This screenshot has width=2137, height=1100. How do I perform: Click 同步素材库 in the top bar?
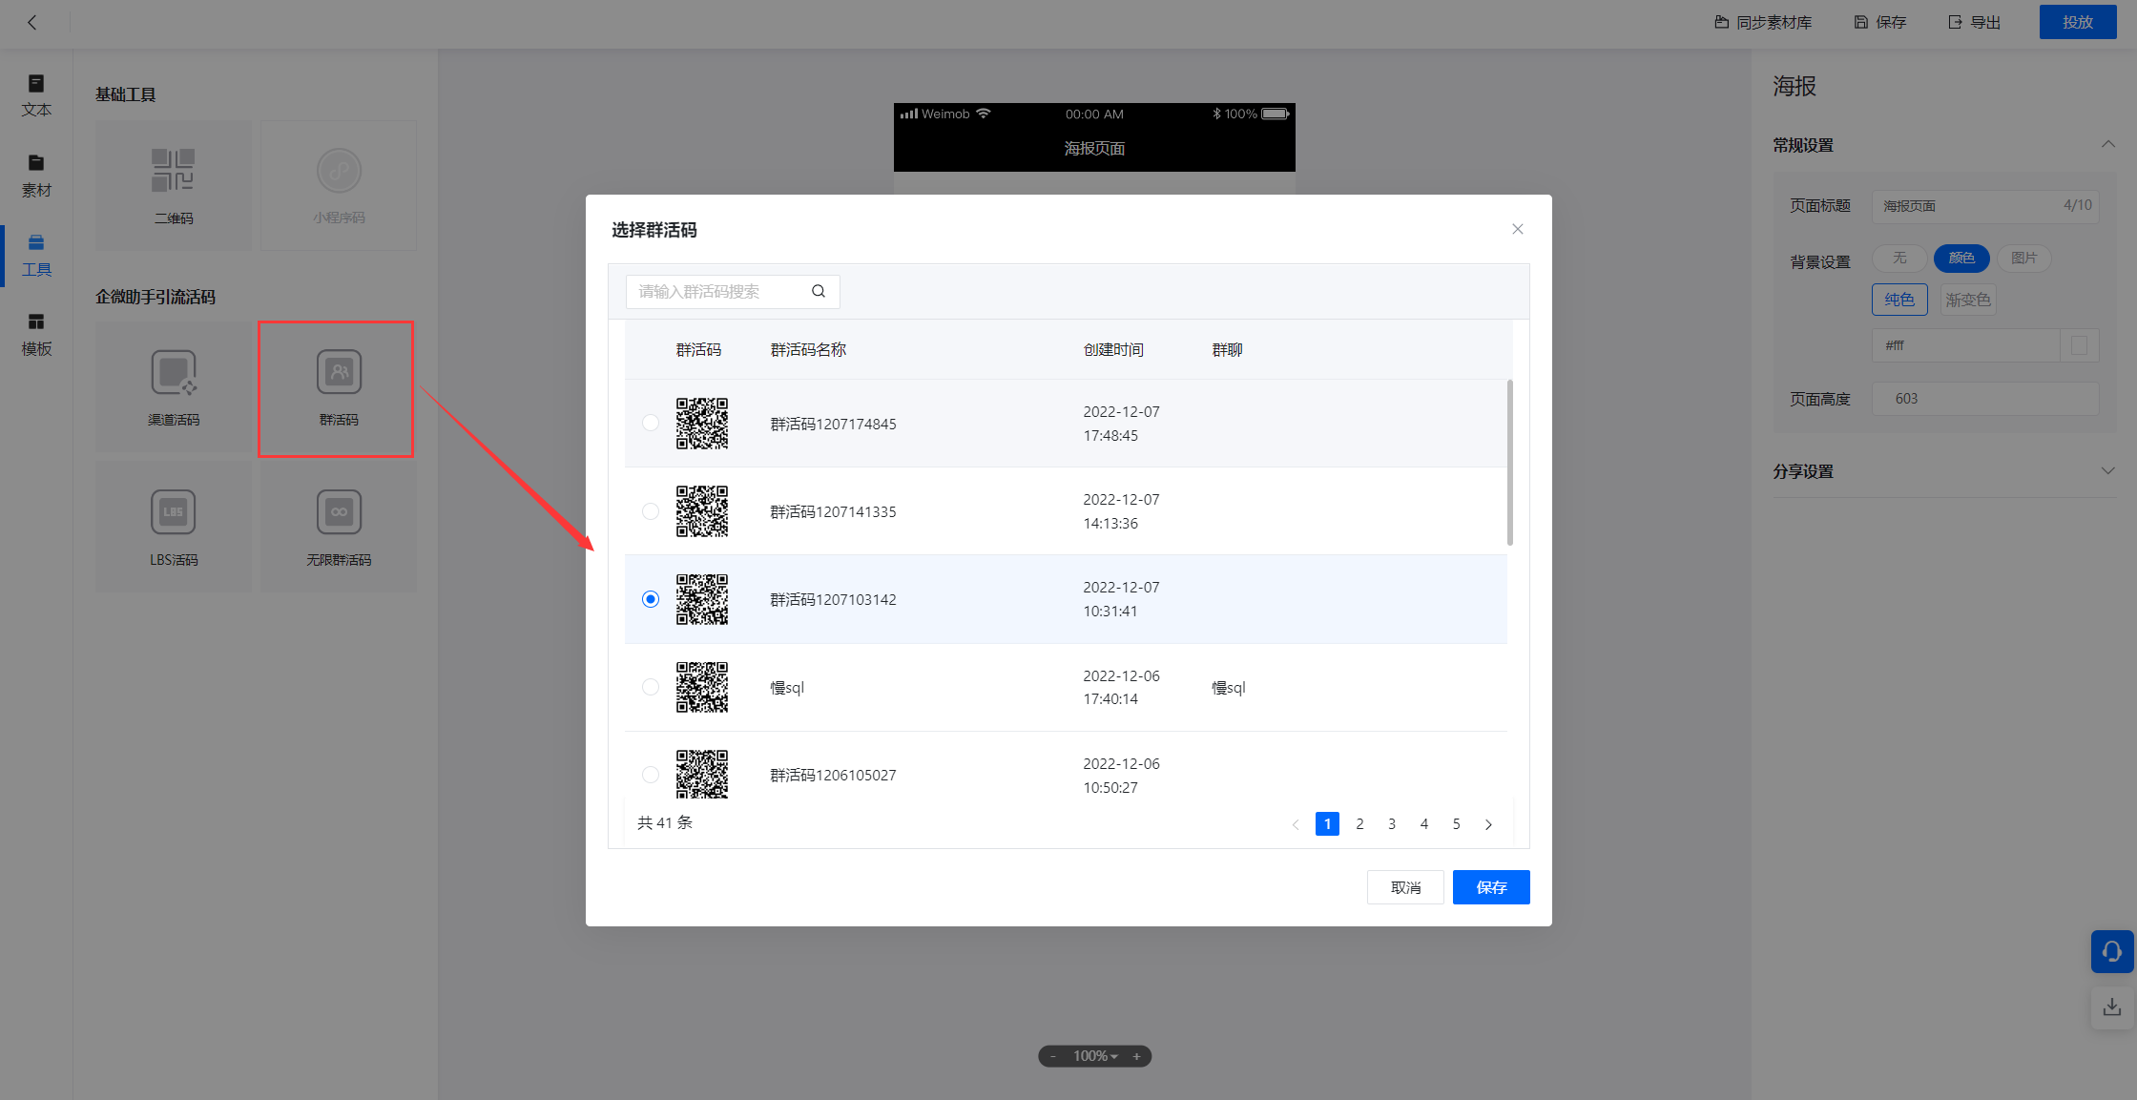coord(1763,22)
